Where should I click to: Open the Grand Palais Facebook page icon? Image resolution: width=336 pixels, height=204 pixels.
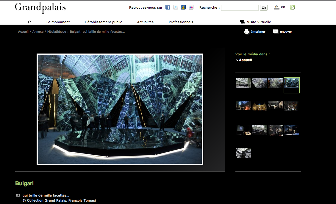click(168, 7)
